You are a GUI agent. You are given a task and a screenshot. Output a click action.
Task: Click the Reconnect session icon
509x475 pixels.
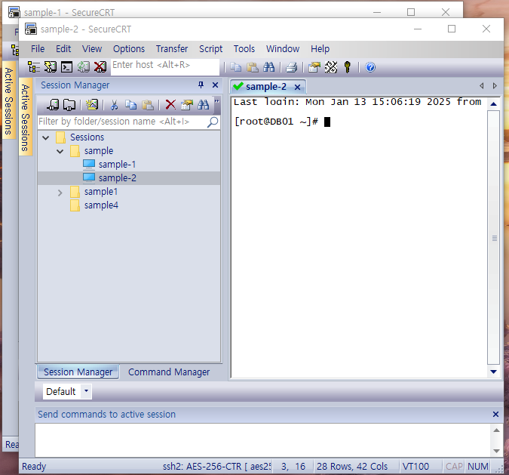[x=84, y=67]
